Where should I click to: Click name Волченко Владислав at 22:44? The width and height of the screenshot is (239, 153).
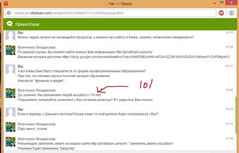tap(37, 124)
